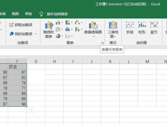Open the insert scatter chart menu
This screenshot has height=125, width=167.
(x=69, y=36)
